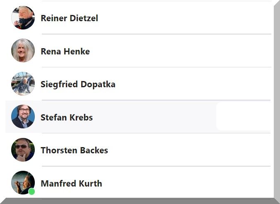Open the Stefan Krebs name link

tap(66, 118)
